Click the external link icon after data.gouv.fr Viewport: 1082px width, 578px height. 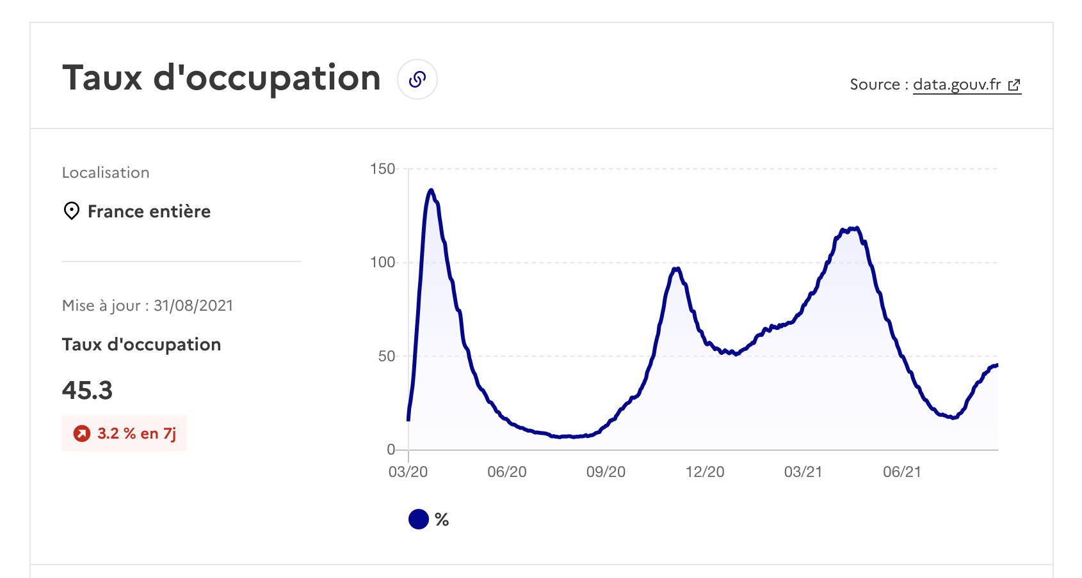tap(1014, 85)
